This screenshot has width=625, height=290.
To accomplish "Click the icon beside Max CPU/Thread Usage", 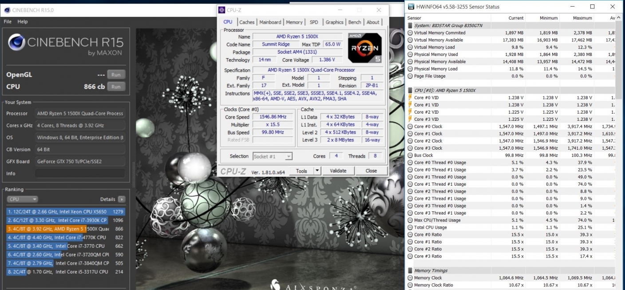I will [x=410, y=220].
